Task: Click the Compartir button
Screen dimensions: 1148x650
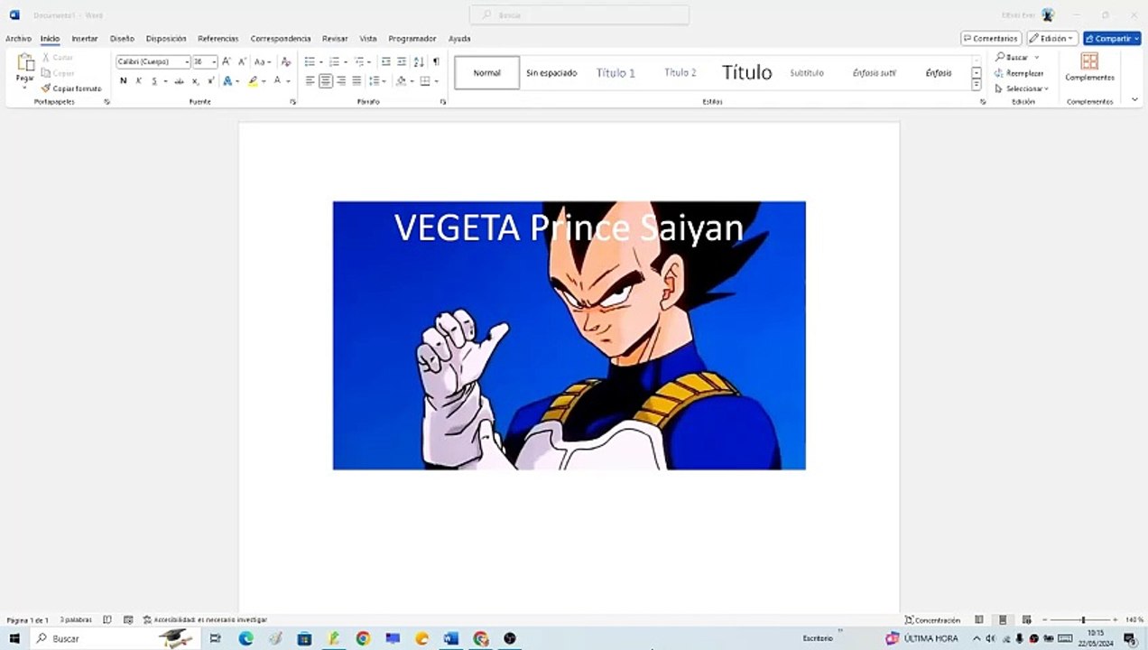Action: [1112, 39]
